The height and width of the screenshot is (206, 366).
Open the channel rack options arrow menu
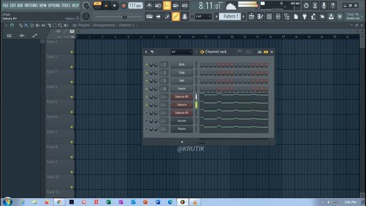[x=146, y=52]
